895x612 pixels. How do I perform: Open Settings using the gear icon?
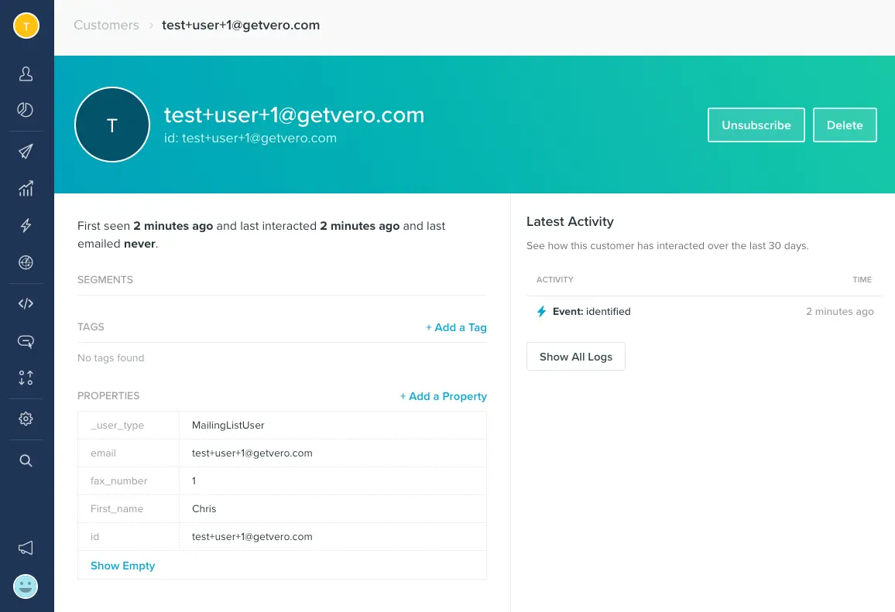pyautogui.click(x=26, y=419)
